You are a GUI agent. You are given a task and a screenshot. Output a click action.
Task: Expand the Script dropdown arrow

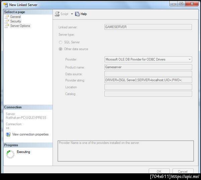coord(72,14)
